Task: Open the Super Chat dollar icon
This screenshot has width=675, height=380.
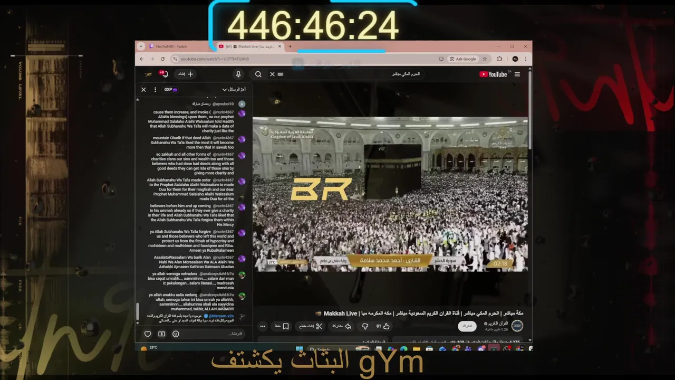Action: pyautogui.click(x=161, y=334)
